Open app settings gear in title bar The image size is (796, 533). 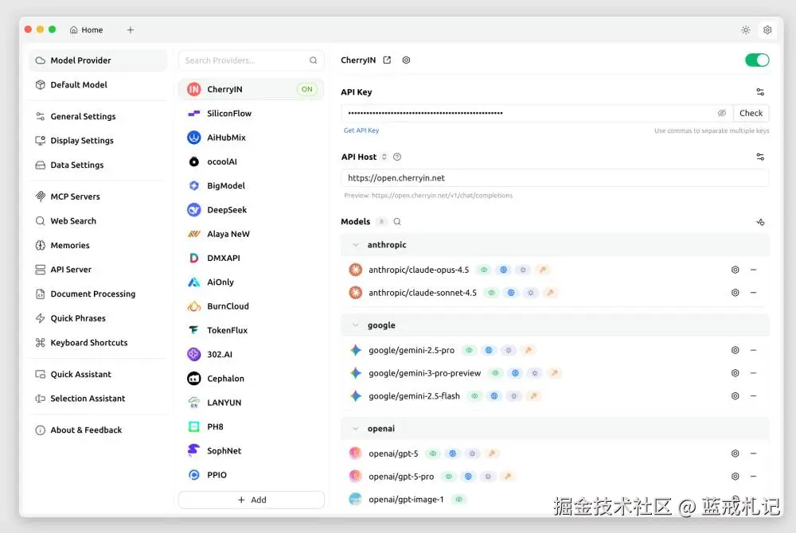click(767, 30)
